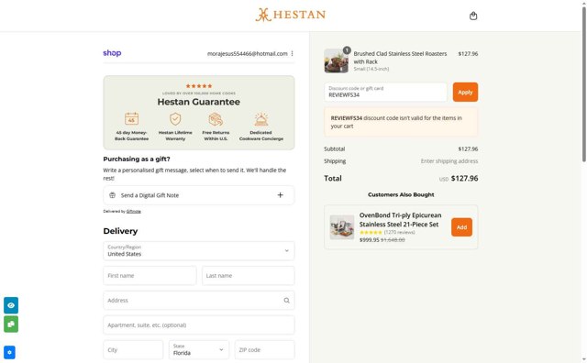Viewport: 587px width, 363px height.
Task: Click the five-star rating in guarantee banner
Action: (x=199, y=86)
